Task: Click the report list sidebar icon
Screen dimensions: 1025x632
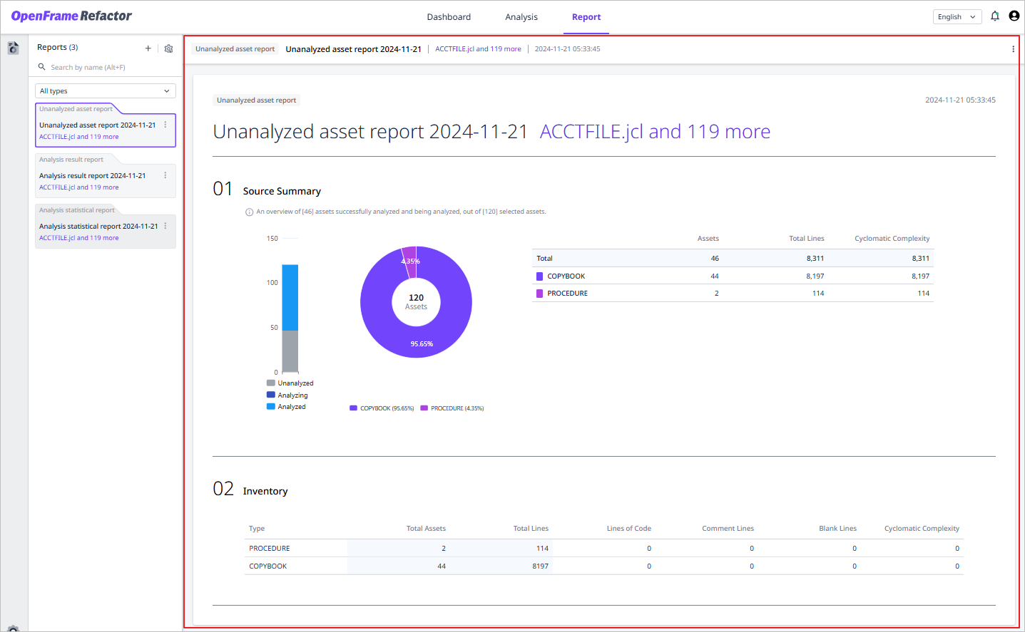Action: [13, 48]
